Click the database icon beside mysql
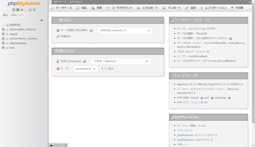Screen dimensions: 255x147 pos(7,34)
